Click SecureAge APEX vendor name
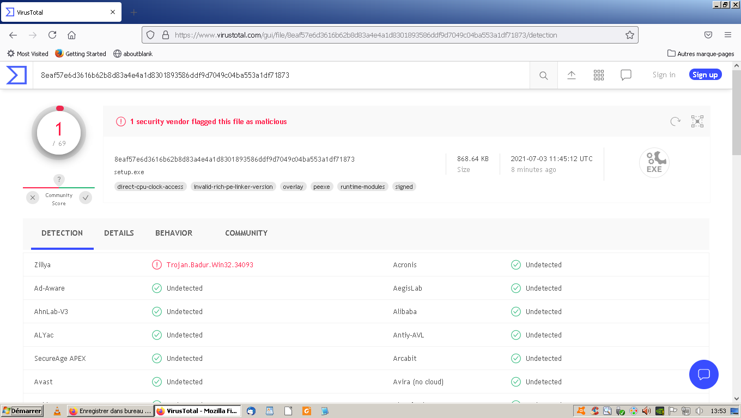 tap(60, 359)
